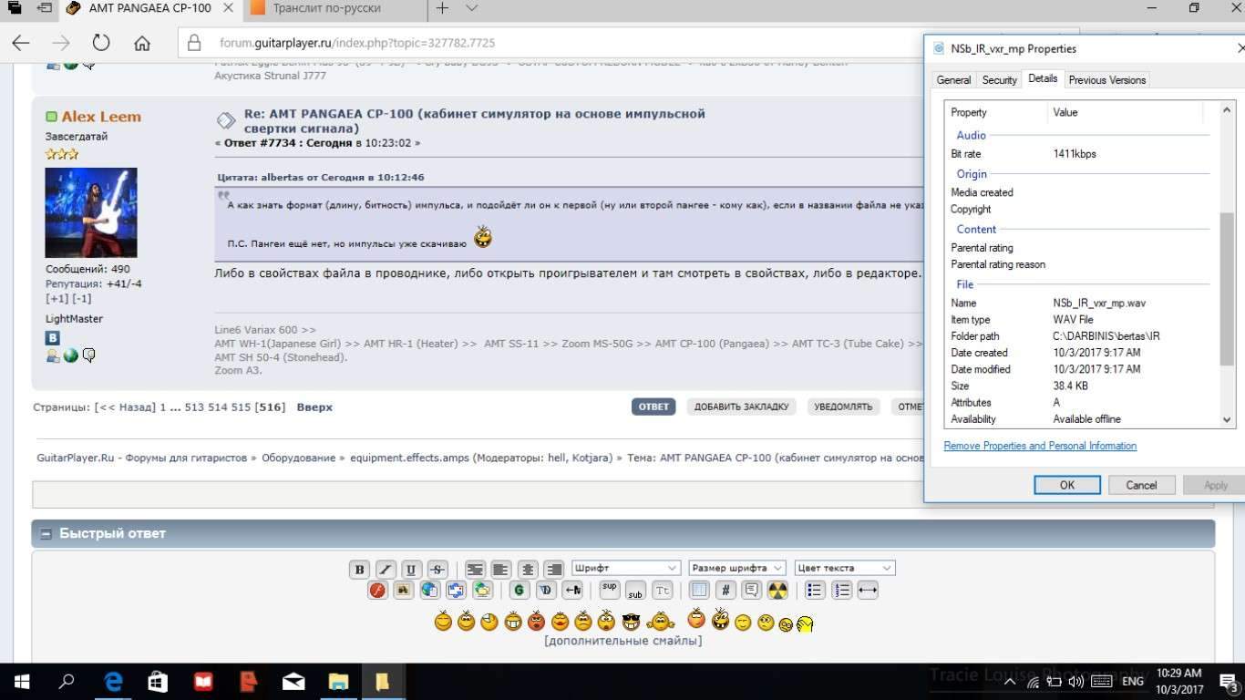
Task: Click the Size value 38.4 KB
Action: click(1070, 386)
